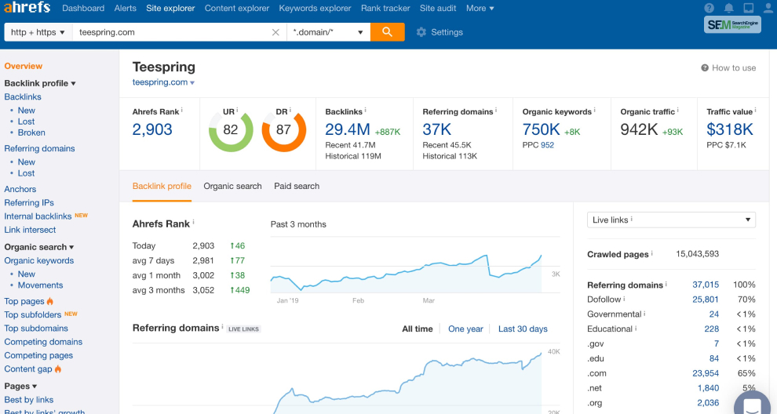This screenshot has height=414, width=777.
Task: Click the info icon beside Ahrefs Rank metric
Action: pyautogui.click(x=182, y=110)
